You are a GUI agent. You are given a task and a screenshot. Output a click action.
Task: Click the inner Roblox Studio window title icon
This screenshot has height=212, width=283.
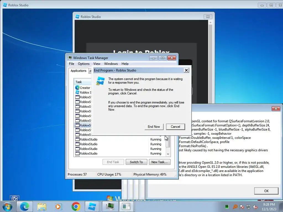[77, 17]
